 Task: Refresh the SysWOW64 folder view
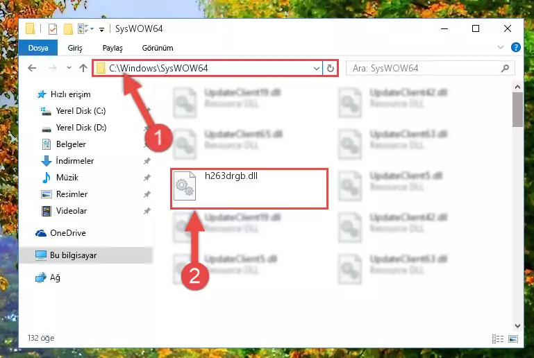click(331, 69)
